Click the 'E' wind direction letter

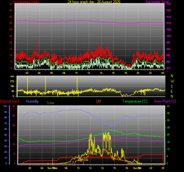click(172, 91)
